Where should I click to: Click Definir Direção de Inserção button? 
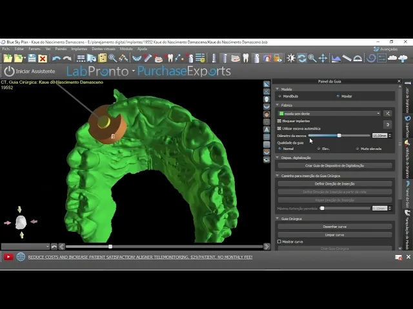334,184
